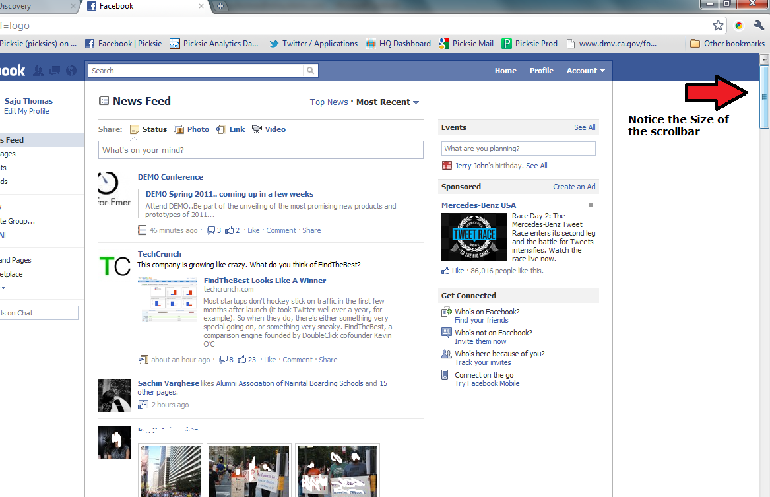Screen dimensions: 770x497
Task: Open Facebook friend requests icon
Action: tap(38, 71)
